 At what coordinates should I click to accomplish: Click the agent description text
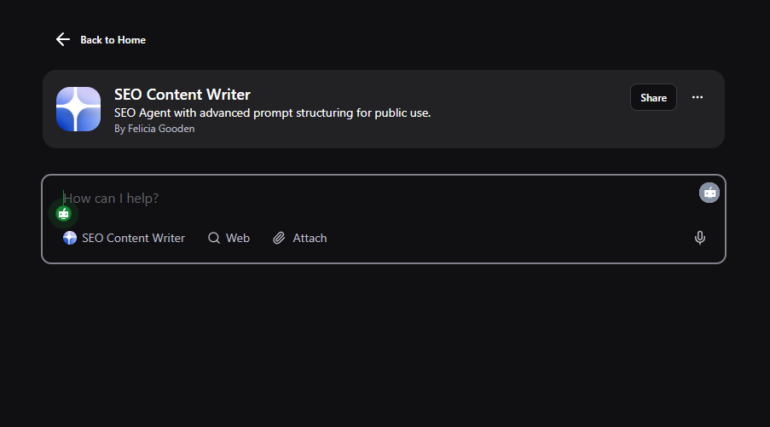273,113
